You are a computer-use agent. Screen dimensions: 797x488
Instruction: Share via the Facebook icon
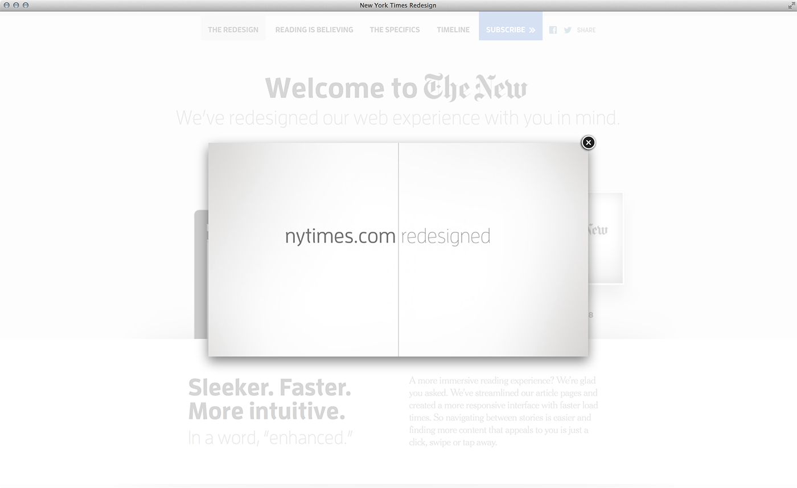coord(553,30)
